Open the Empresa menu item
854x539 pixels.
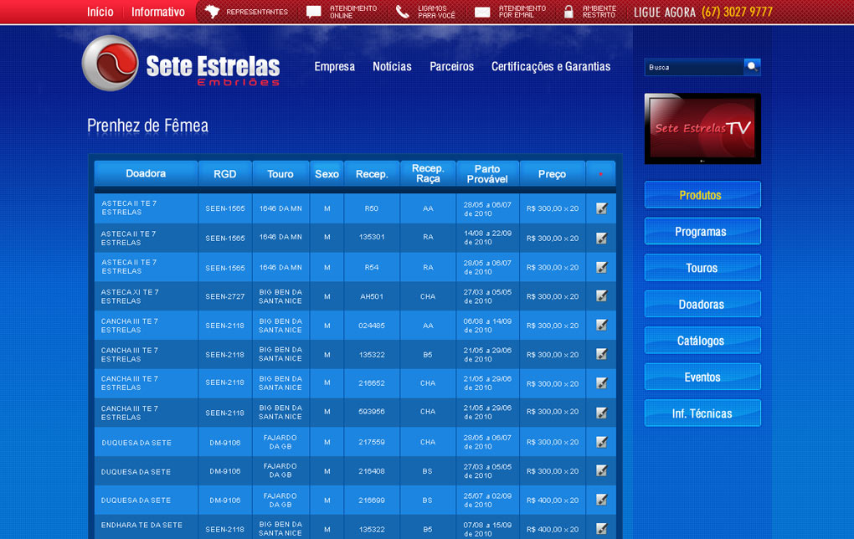pos(334,66)
